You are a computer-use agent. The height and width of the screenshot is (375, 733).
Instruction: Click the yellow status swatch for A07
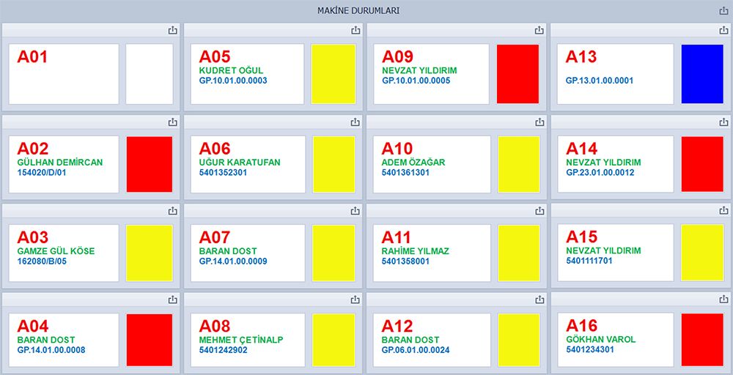(x=334, y=253)
